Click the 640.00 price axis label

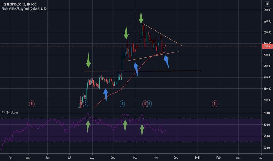pyautogui.click(x=267, y=100)
